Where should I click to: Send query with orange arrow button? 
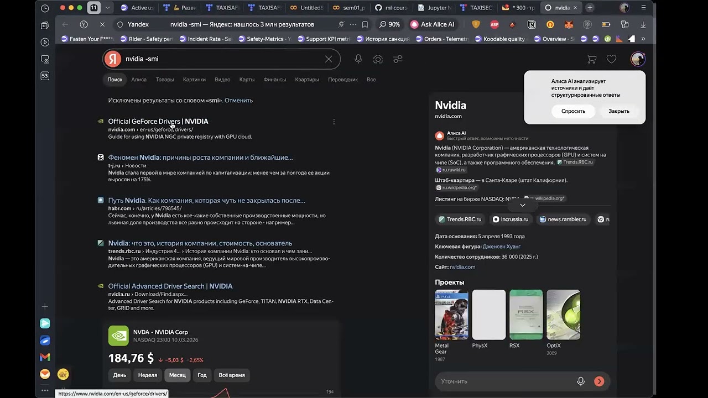(599, 381)
